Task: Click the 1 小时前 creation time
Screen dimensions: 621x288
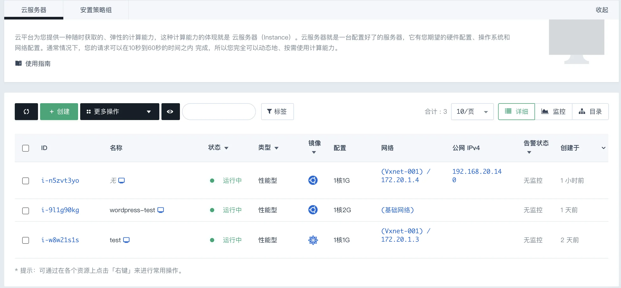Action: [x=572, y=181]
